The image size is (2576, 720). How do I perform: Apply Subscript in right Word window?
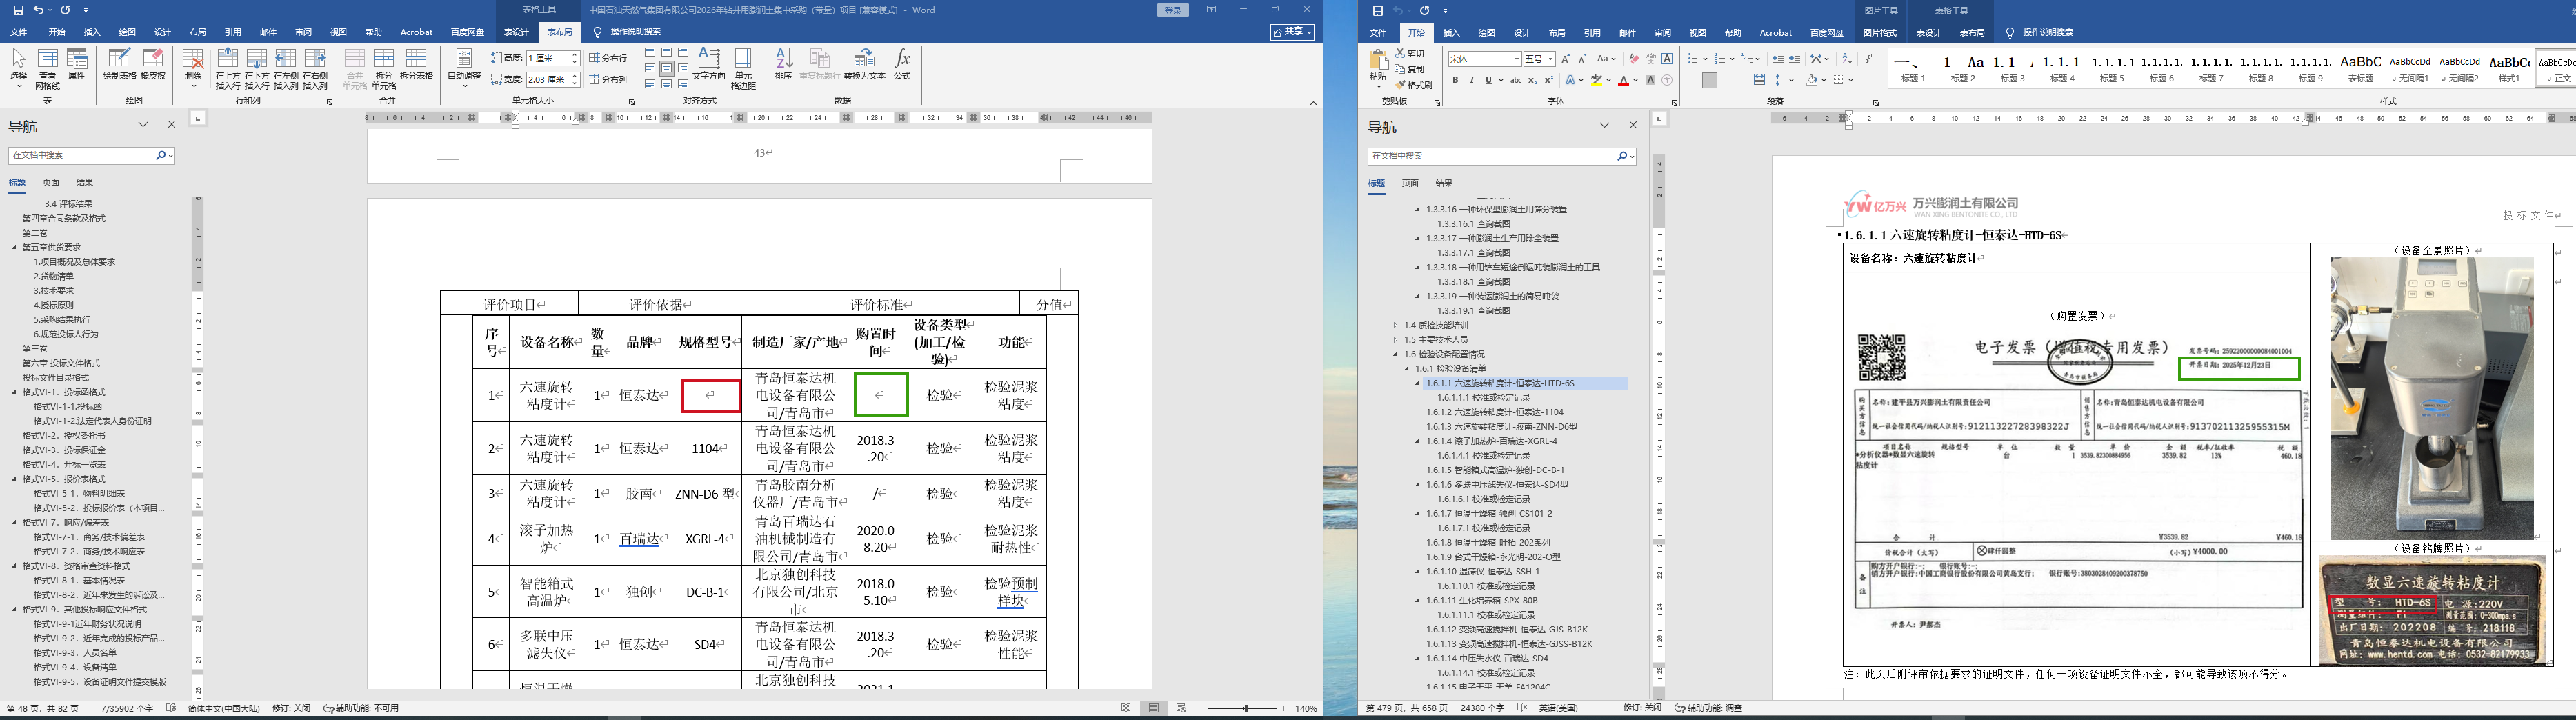point(1532,80)
